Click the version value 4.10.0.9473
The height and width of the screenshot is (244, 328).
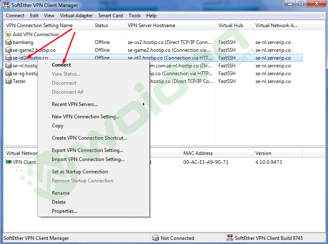pyautogui.click(x=269, y=162)
